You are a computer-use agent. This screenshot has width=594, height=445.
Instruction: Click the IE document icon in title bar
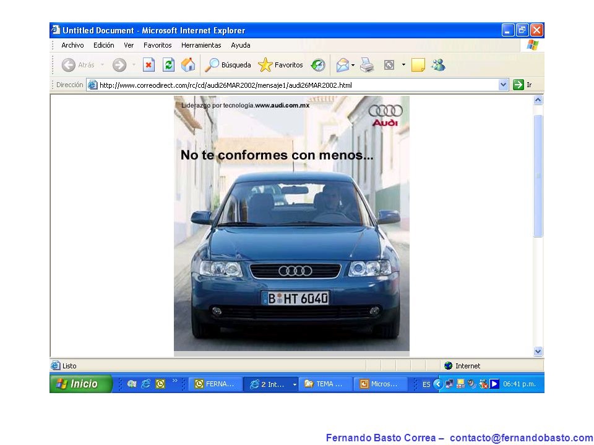click(56, 30)
